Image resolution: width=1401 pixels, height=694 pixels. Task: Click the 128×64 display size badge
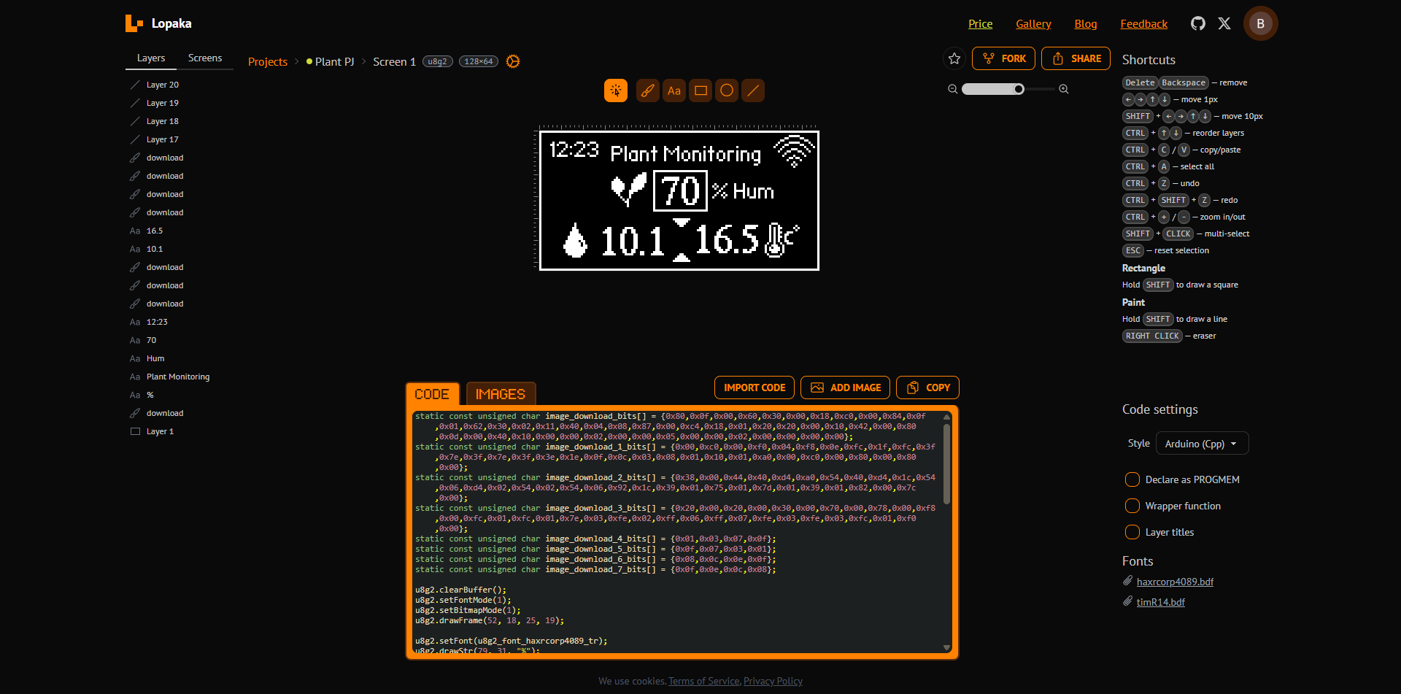click(479, 61)
